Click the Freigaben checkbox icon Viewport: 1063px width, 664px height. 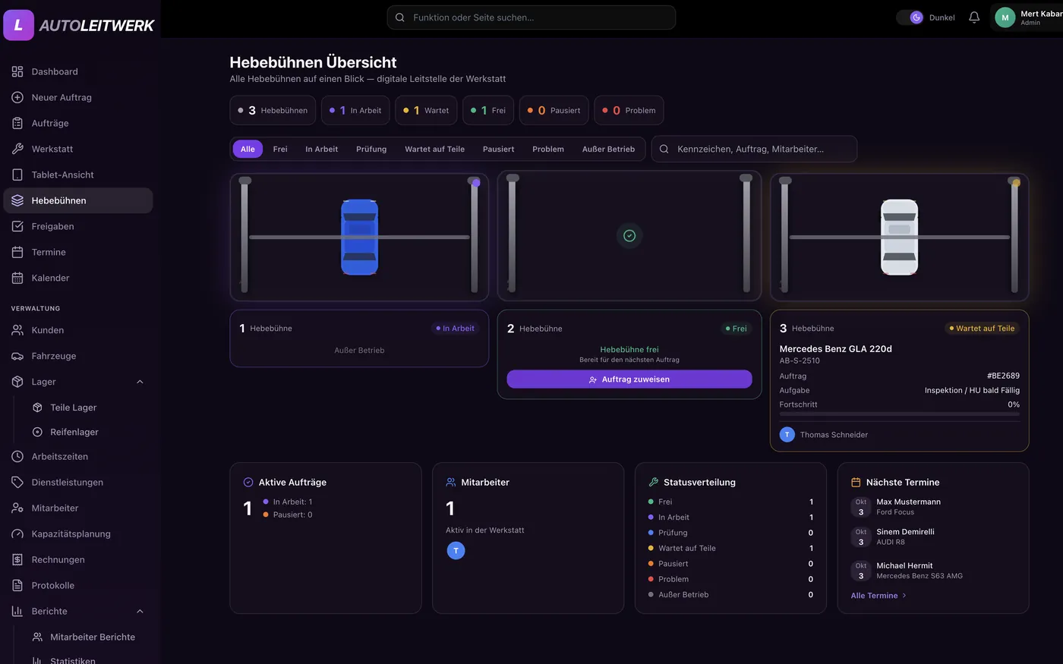coord(17,226)
